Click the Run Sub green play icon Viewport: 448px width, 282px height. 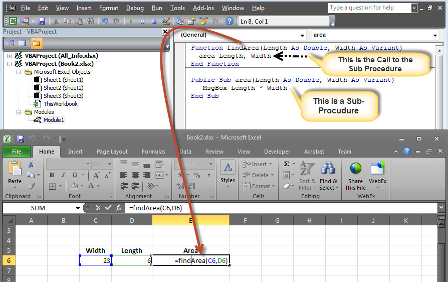(x=131, y=21)
